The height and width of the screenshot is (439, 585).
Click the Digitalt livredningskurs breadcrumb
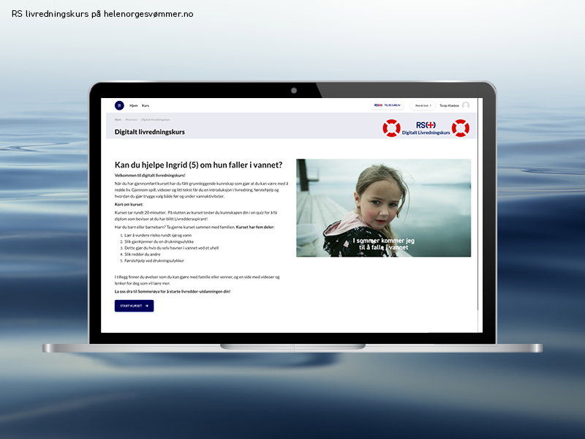pos(156,120)
